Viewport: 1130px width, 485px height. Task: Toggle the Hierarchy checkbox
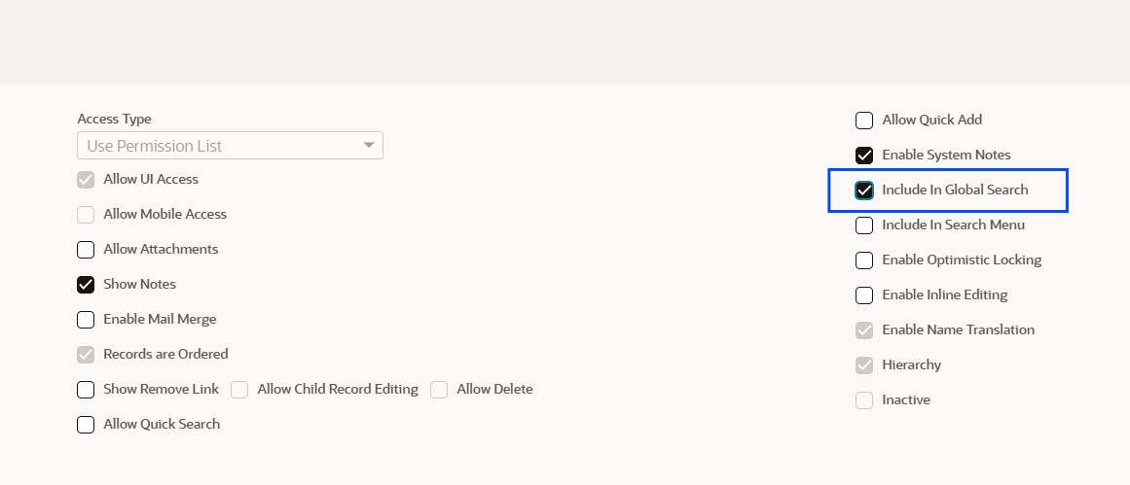point(864,365)
